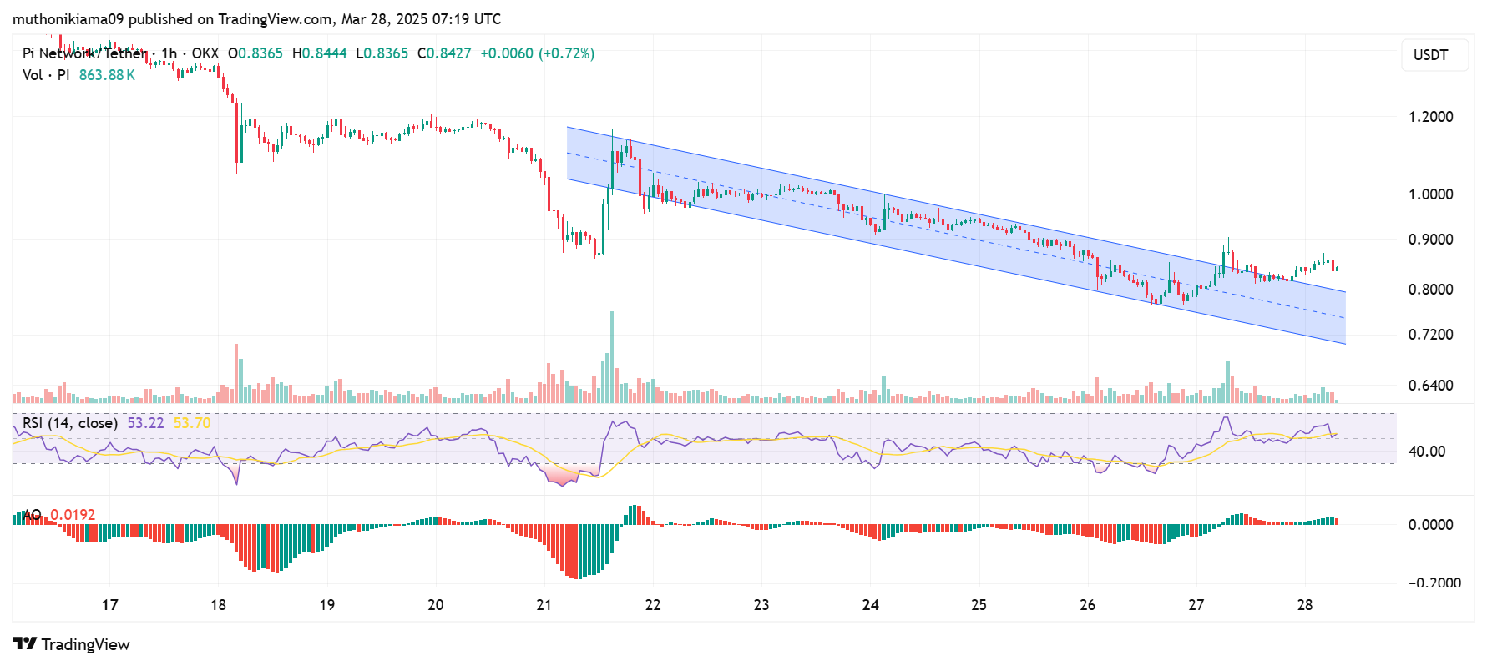Click the 0.0000 level on AO scale
The image size is (1487, 666).
click(x=1430, y=525)
